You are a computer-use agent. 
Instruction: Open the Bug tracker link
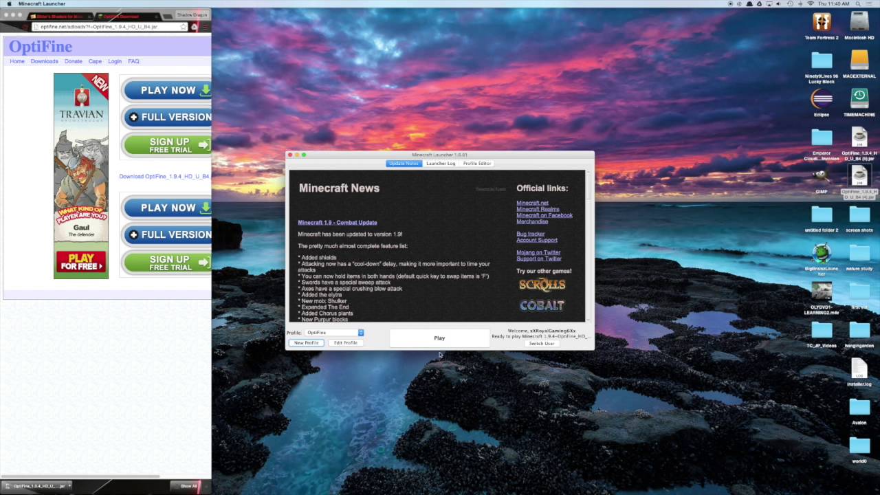point(530,234)
